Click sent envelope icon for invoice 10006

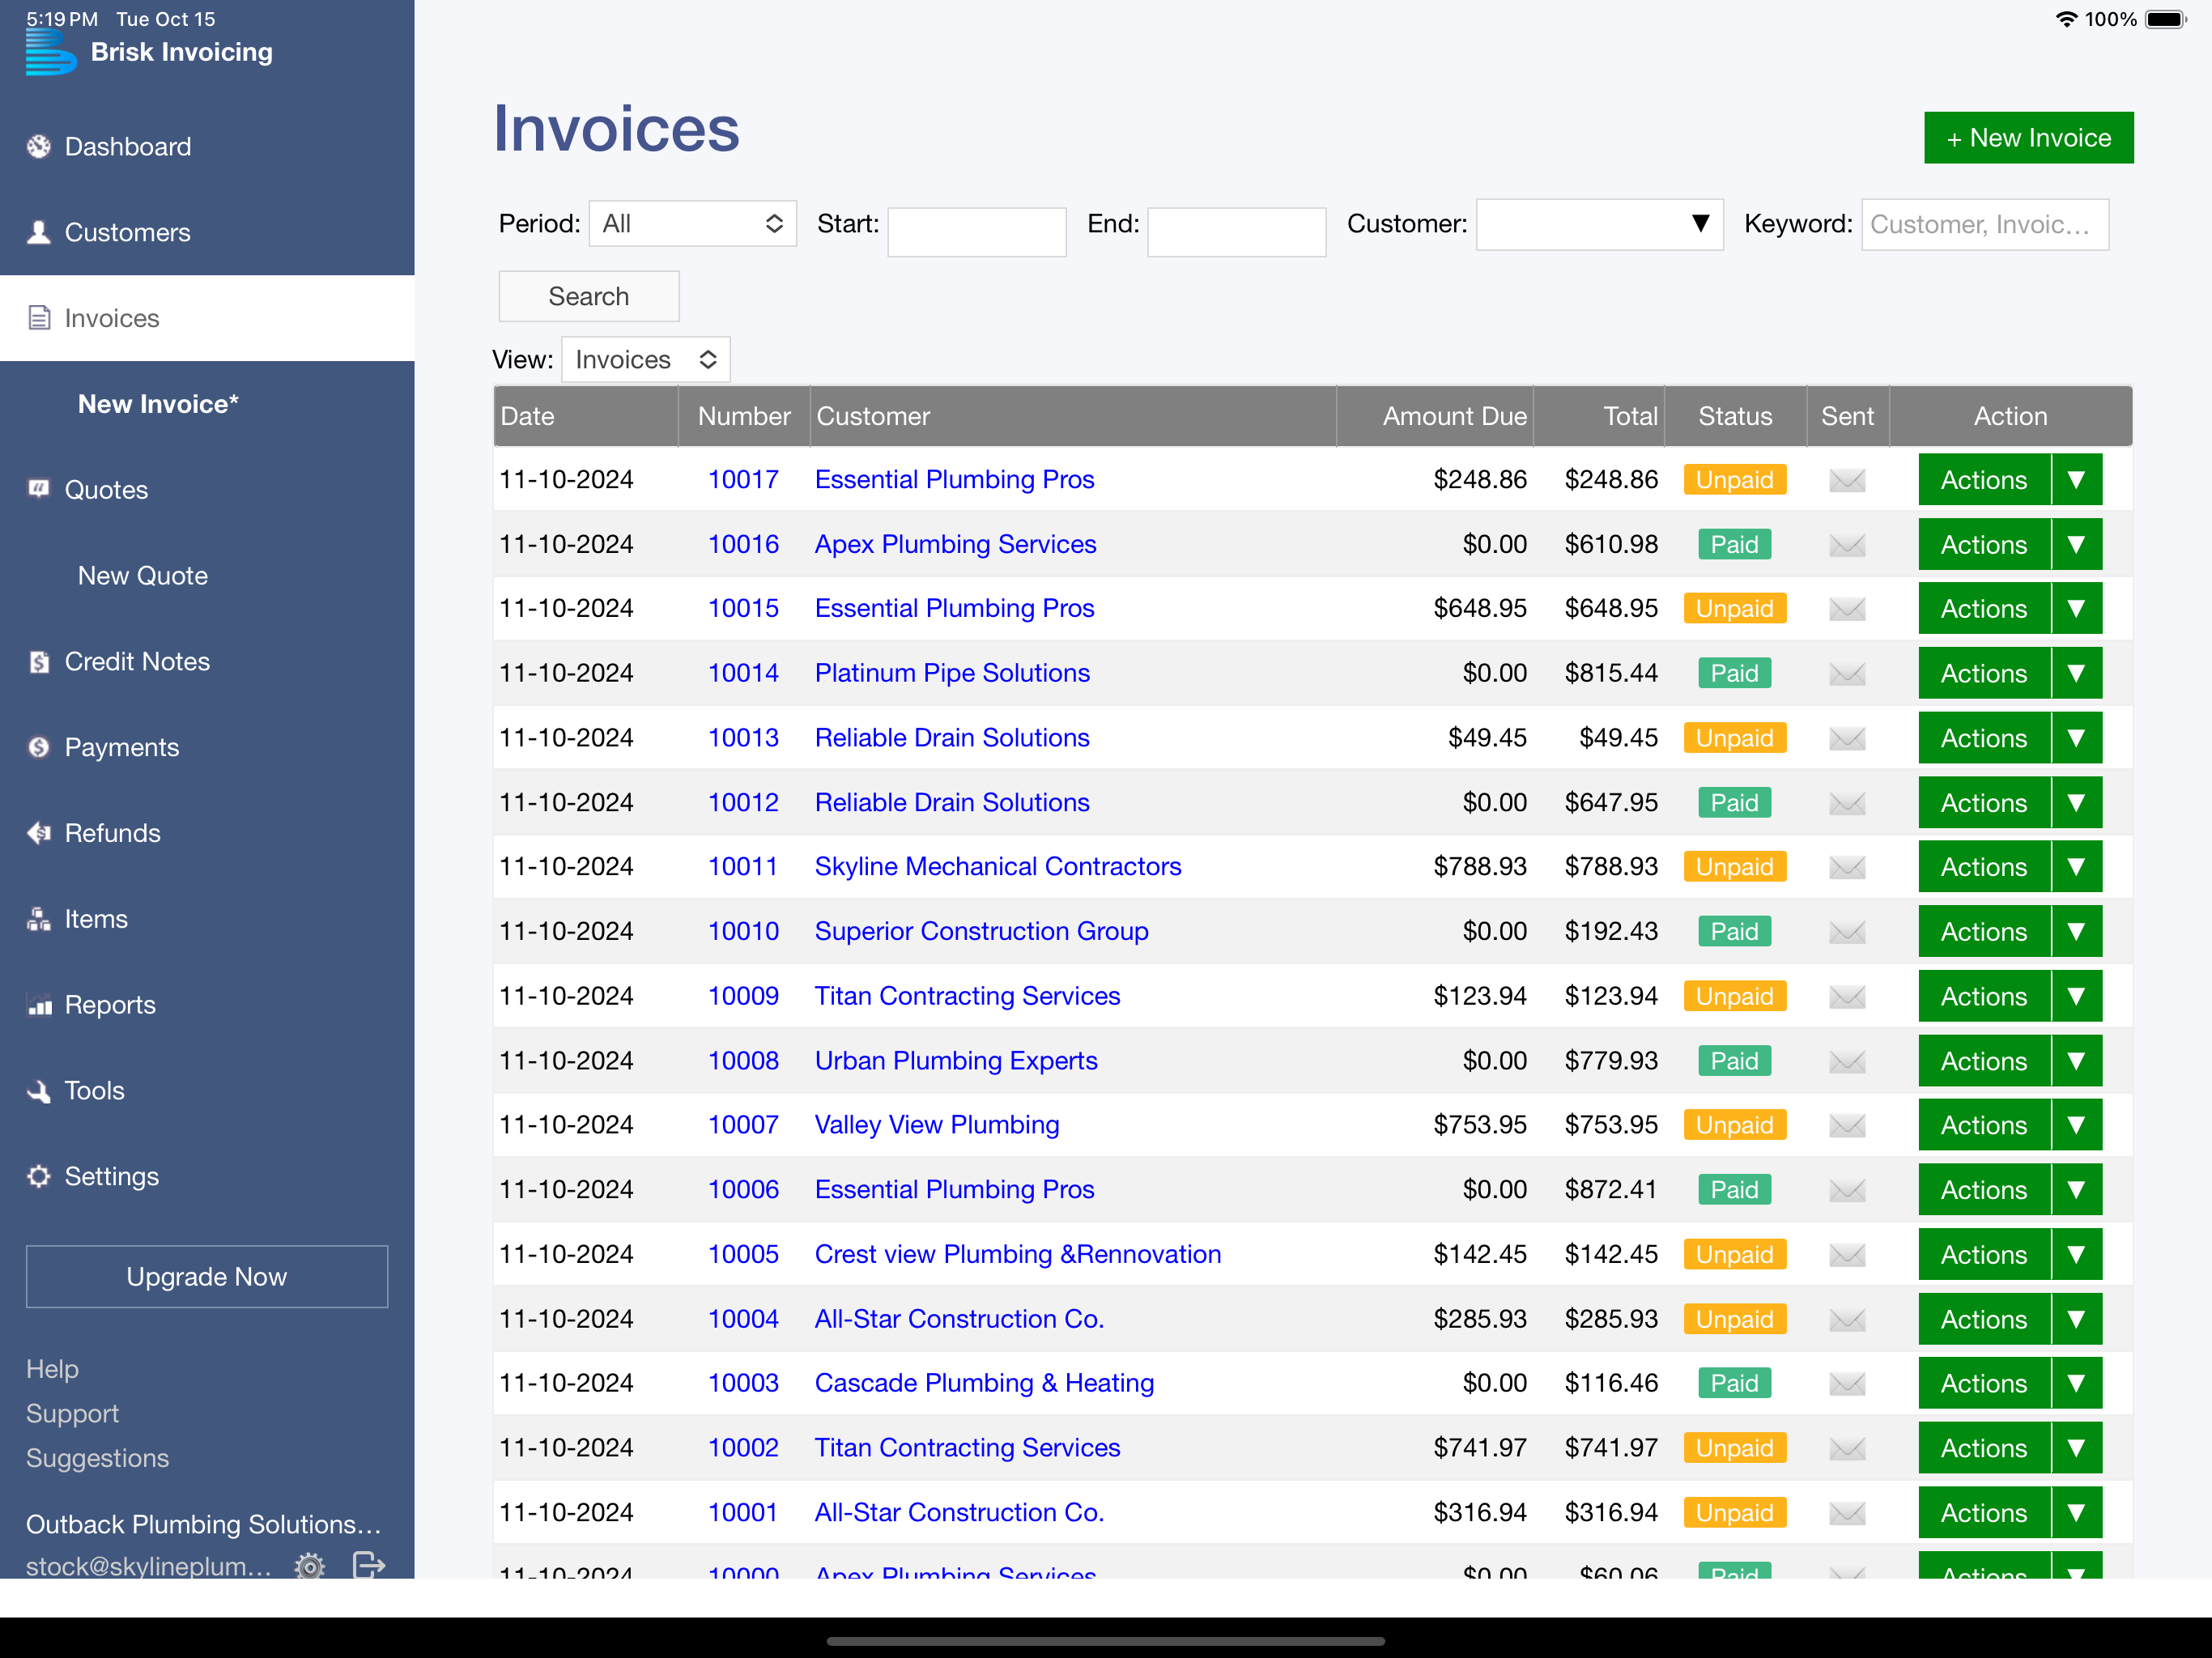pyautogui.click(x=1847, y=1190)
